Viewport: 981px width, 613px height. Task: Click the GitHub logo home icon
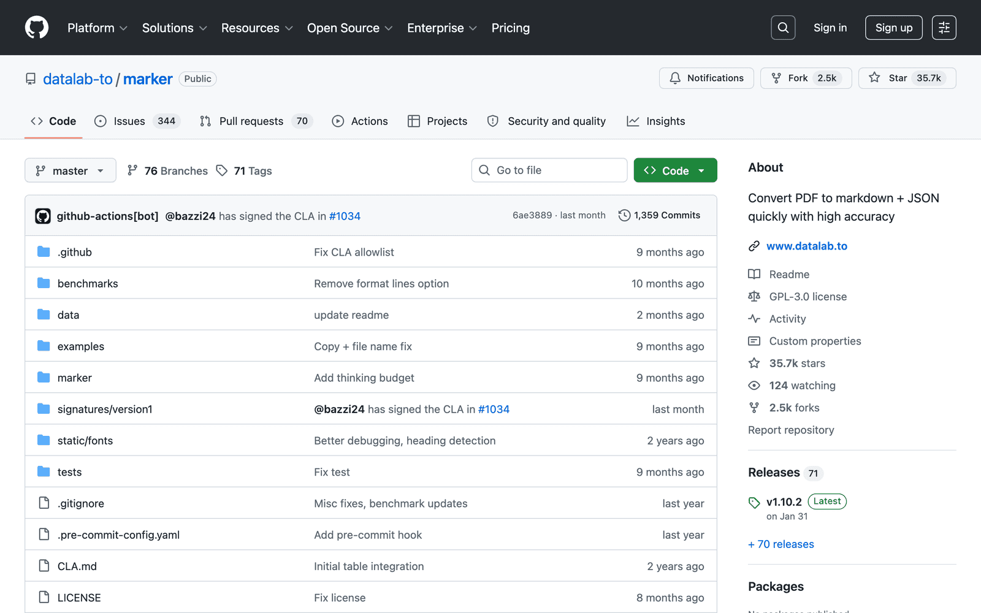[x=37, y=28]
